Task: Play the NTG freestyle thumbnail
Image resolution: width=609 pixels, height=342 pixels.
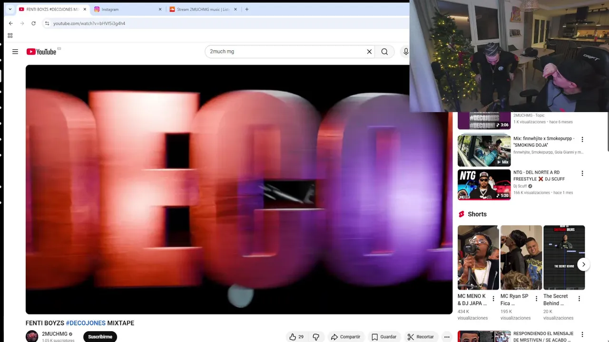Action: pyautogui.click(x=484, y=185)
